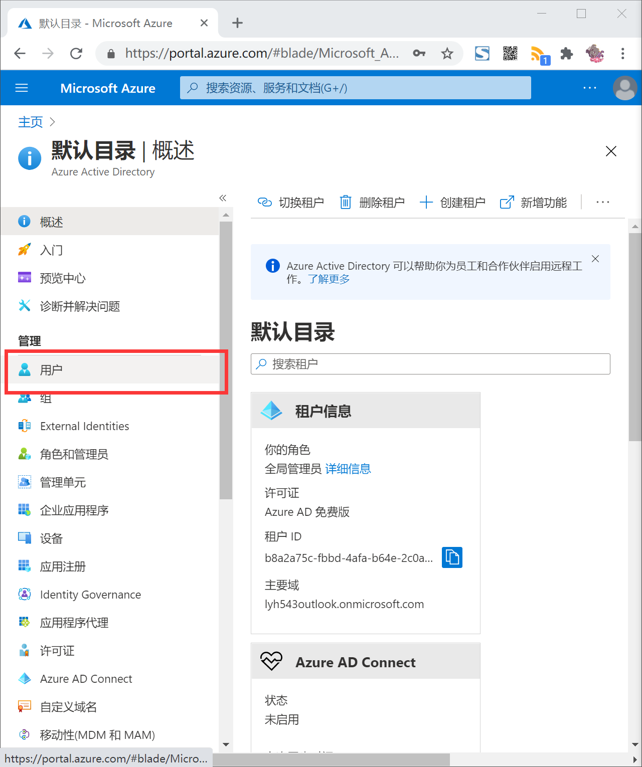Image resolution: width=642 pixels, height=767 pixels.
Task: Click 切换租户 toolbar button
Action: (290, 203)
